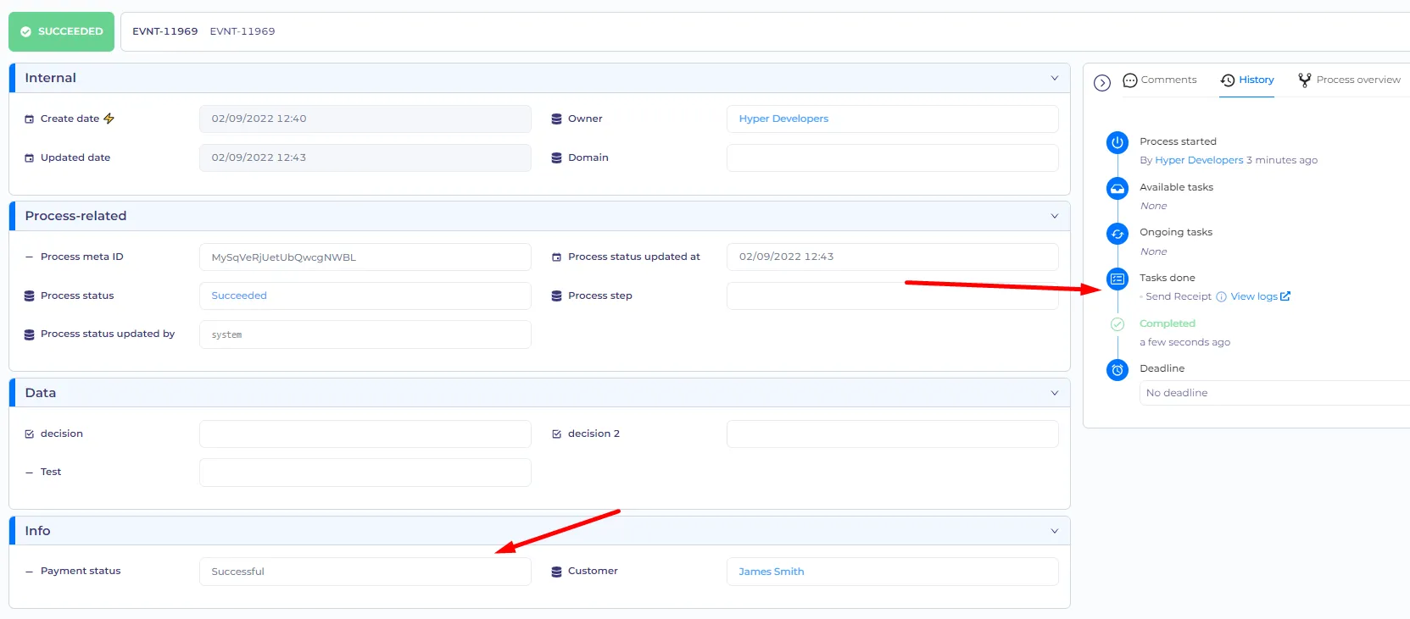Click the Available tasks inbox icon
This screenshot has width=1410, height=619.
[1117, 188]
